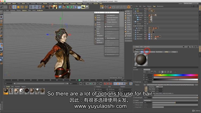Open the Character menu

pyautogui.click(x=73, y=3)
